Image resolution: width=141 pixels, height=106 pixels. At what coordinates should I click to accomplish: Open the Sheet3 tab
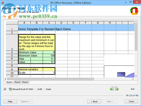click(25, 82)
